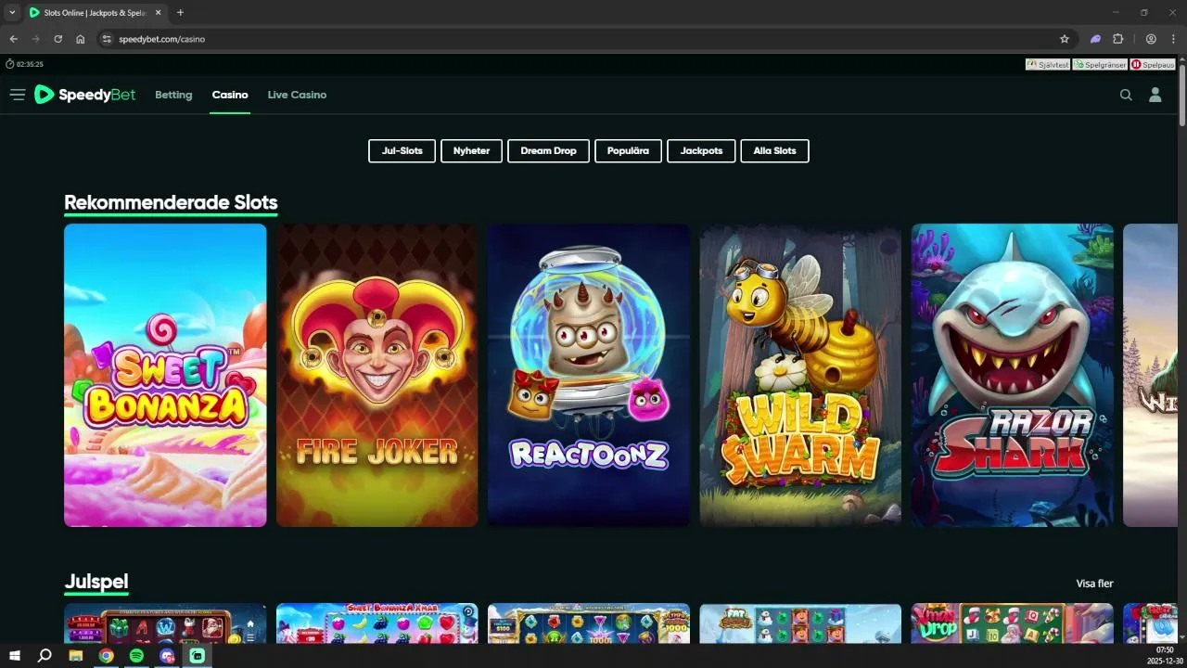Click the browser home icon
Screen dimensions: 1187x668
click(x=81, y=39)
